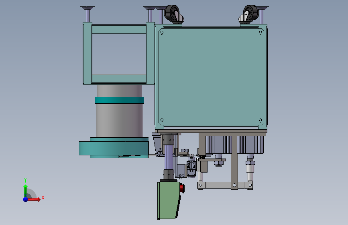Select the leftmost leveling foot pad at top
Viewport: 348px width, 225px height.
(88, 8)
